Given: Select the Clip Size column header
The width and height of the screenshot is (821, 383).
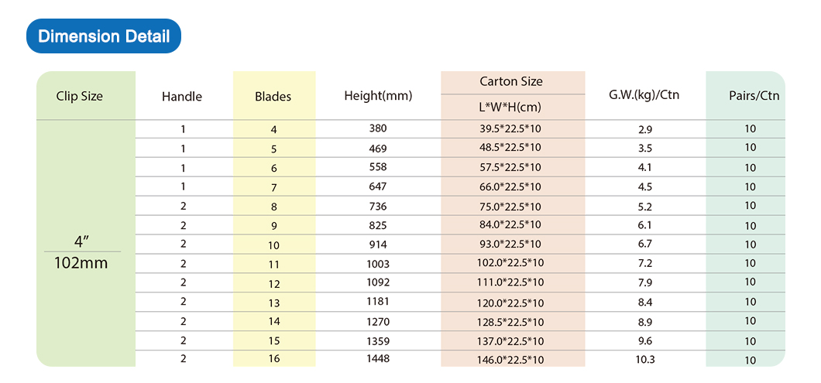Looking at the screenshot, I should [80, 96].
